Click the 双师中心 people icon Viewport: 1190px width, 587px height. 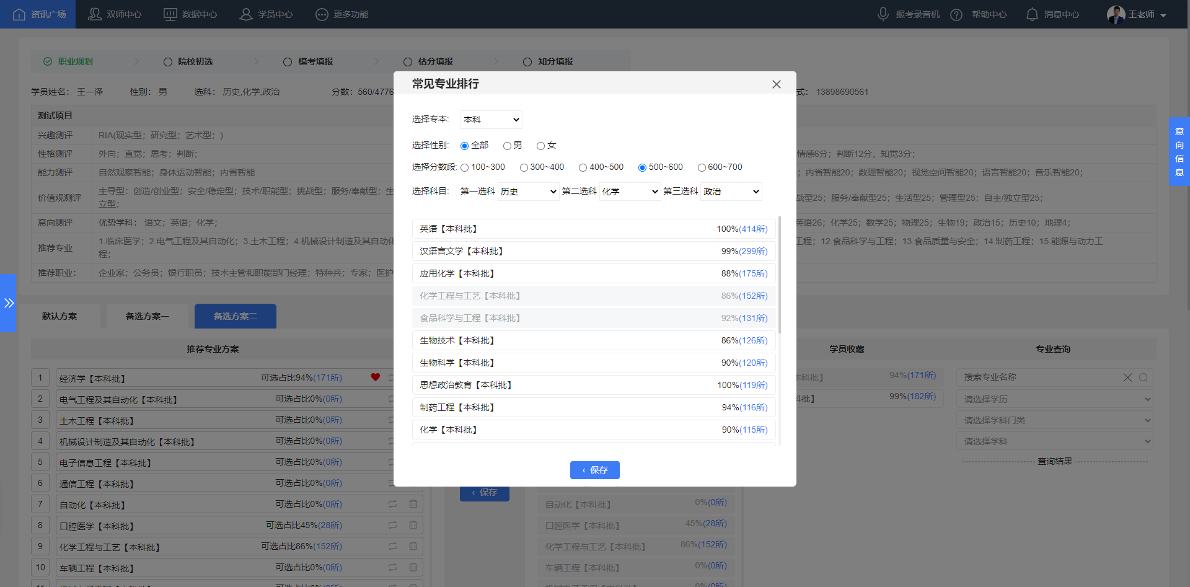[x=95, y=14]
